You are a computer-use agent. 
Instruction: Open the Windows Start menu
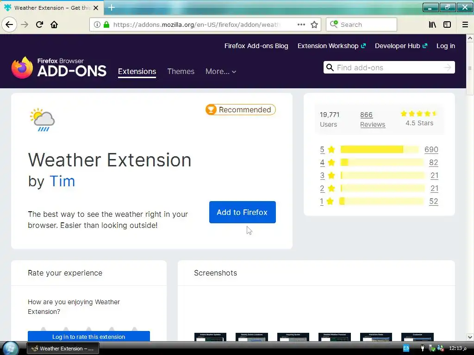tap(11, 349)
